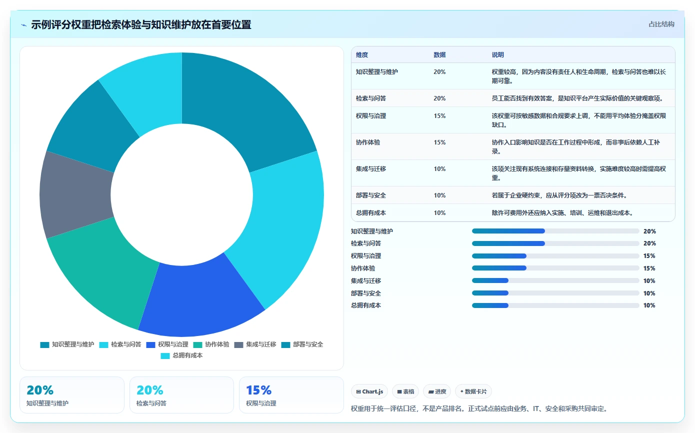The height and width of the screenshot is (433, 695).
Task: Click the 说明 table column header
Action: tap(498, 54)
